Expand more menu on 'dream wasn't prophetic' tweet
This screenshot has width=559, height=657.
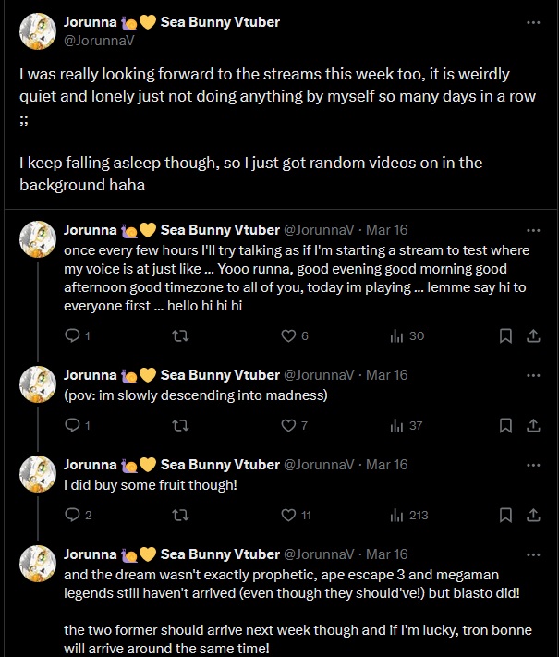(533, 554)
